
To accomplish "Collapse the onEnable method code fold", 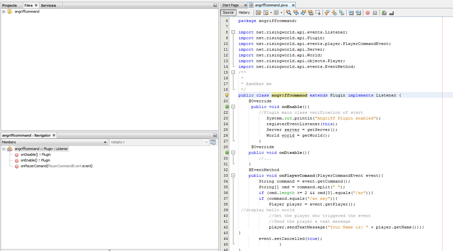I will [x=233, y=107].
